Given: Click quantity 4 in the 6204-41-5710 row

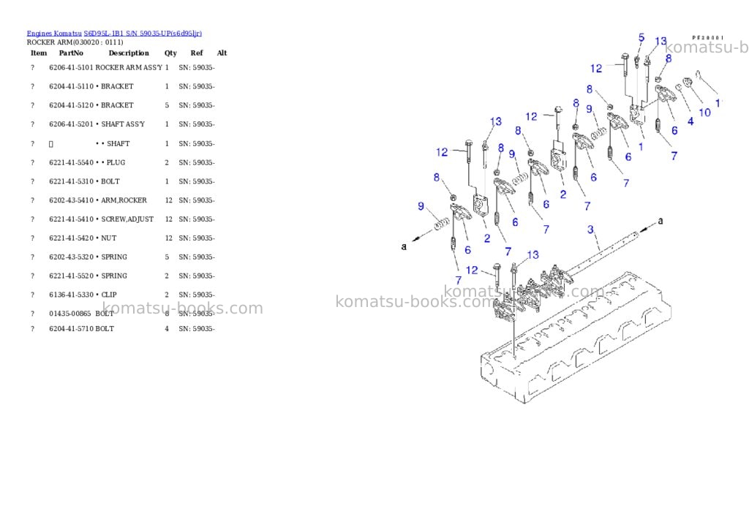Looking at the screenshot, I should 167,328.
